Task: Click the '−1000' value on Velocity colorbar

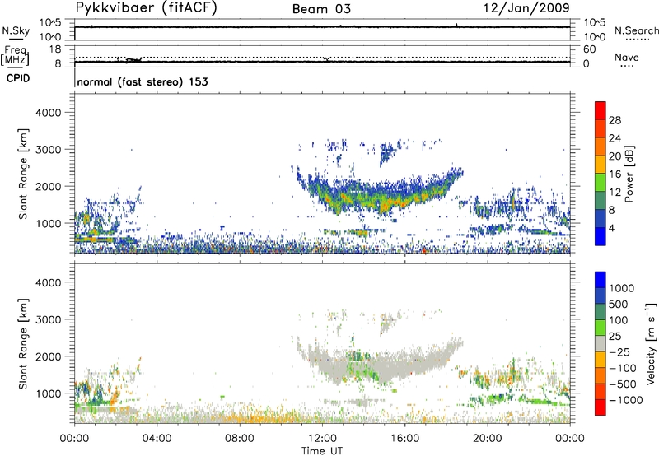Action: [x=625, y=400]
